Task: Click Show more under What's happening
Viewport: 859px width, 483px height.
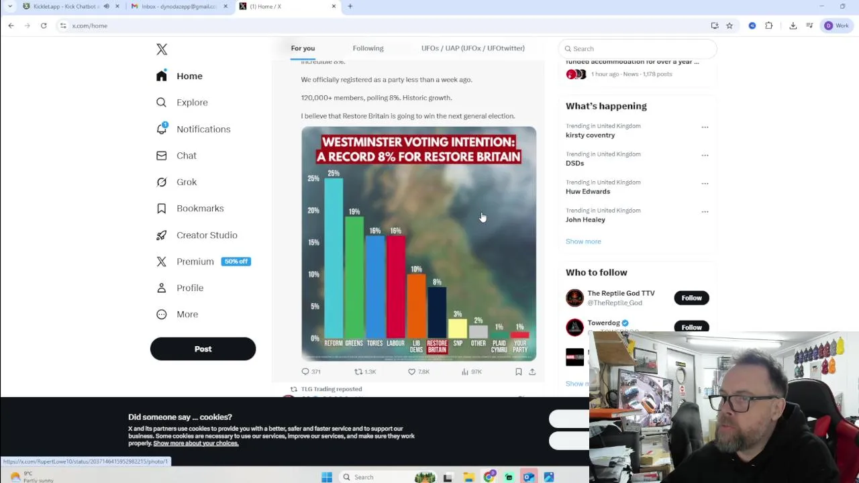Action: 583,241
